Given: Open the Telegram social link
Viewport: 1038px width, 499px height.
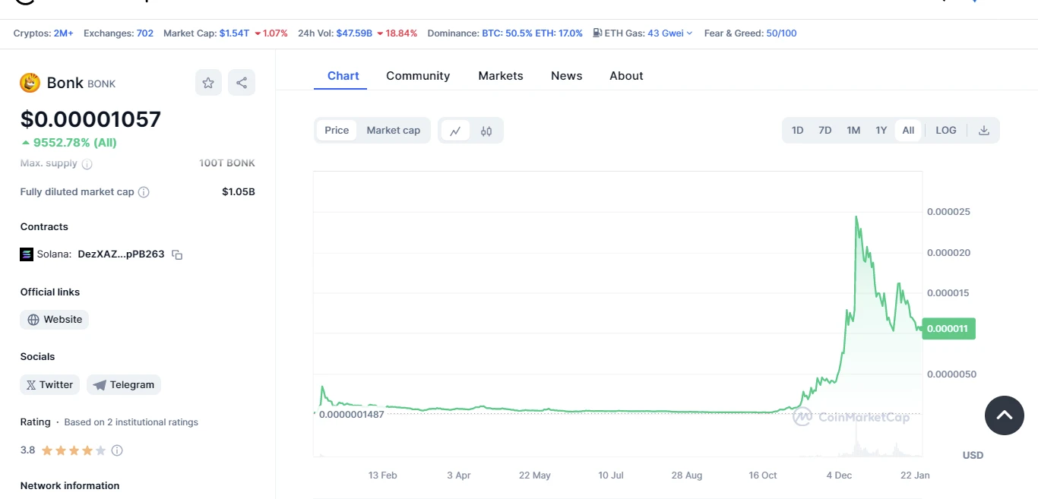Looking at the screenshot, I should point(124,385).
